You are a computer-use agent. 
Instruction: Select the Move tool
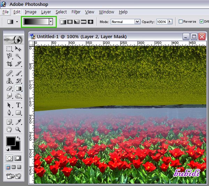(x=18, y=49)
